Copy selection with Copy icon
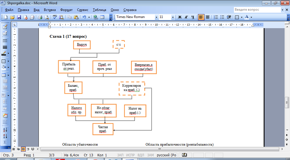 tap(70, 17)
